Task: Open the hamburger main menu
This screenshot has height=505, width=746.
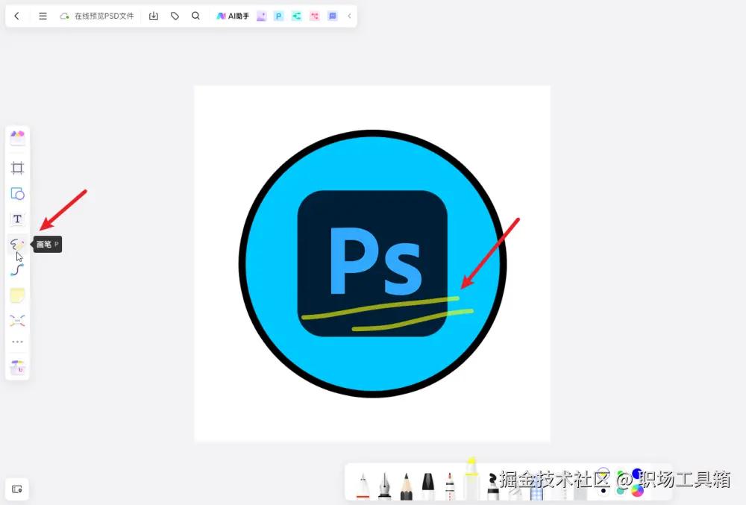Action: point(43,16)
